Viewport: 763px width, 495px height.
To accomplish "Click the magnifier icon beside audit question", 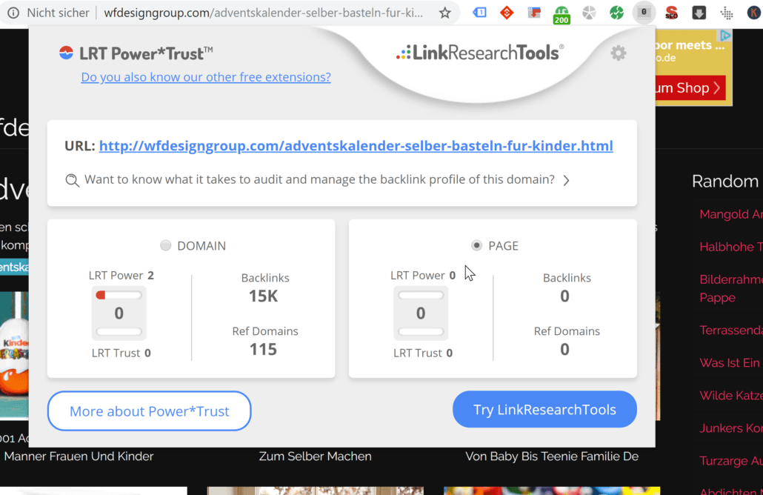I will [x=72, y=180].
